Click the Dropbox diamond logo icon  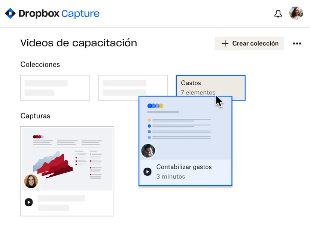[x=10, y=13]
